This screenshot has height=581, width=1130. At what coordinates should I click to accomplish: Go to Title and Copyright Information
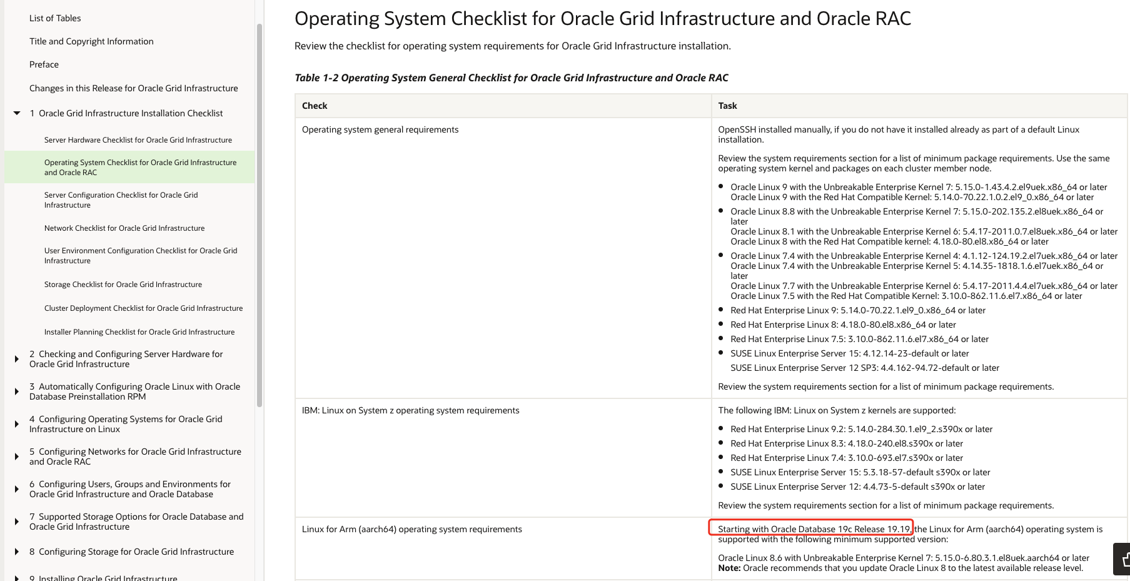[x=91, y=41]
